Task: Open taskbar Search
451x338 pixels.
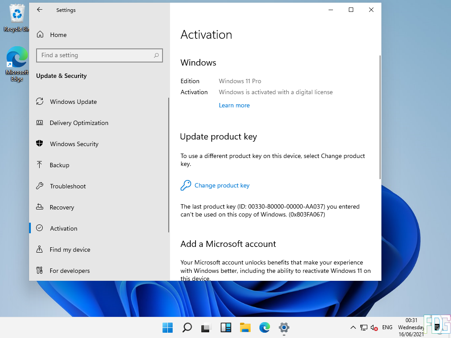Action: point(187,327)
